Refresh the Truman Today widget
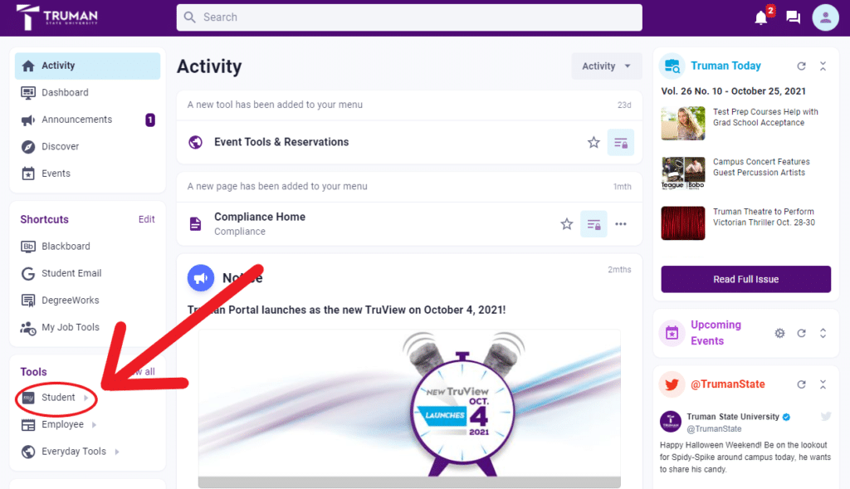Viewport: 850px width, 489px height. click(x=801, y=66)
